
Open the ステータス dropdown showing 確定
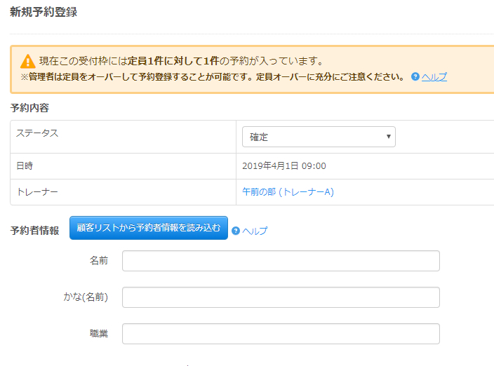pos(319,137)
